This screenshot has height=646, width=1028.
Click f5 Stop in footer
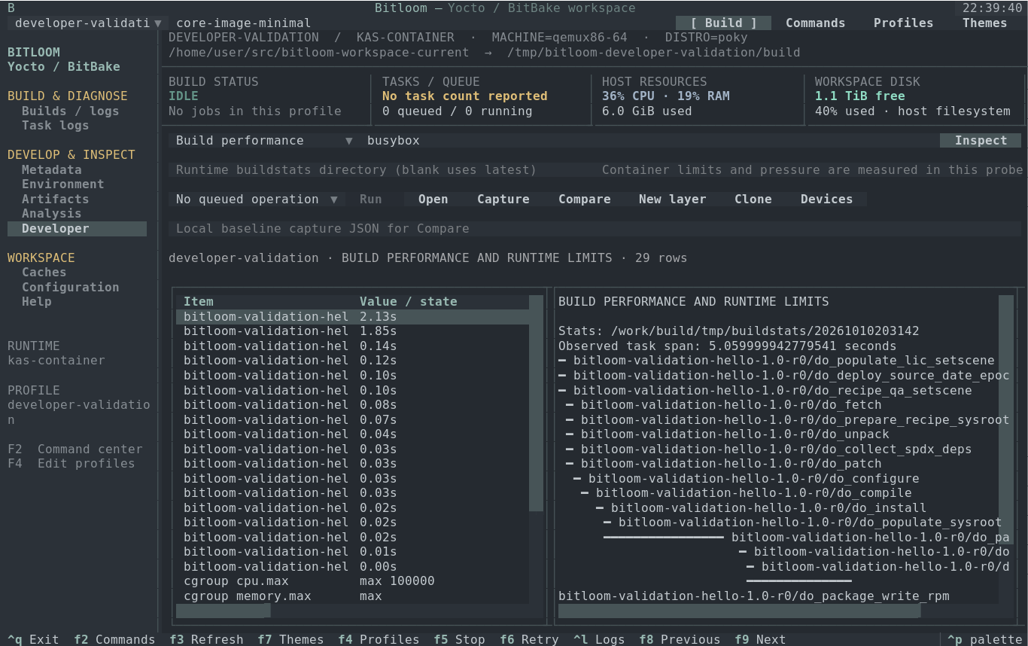tap(459, 639)
